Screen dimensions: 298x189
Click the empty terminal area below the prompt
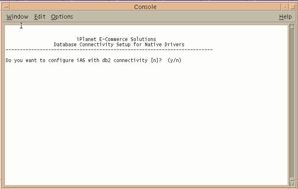pos(146,124)
